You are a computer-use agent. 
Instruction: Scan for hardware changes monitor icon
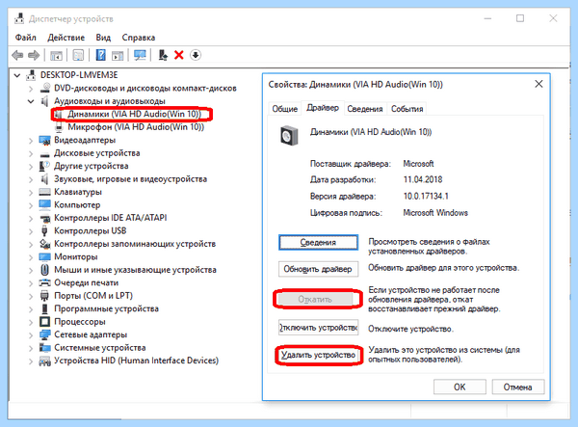coord(140,55)
